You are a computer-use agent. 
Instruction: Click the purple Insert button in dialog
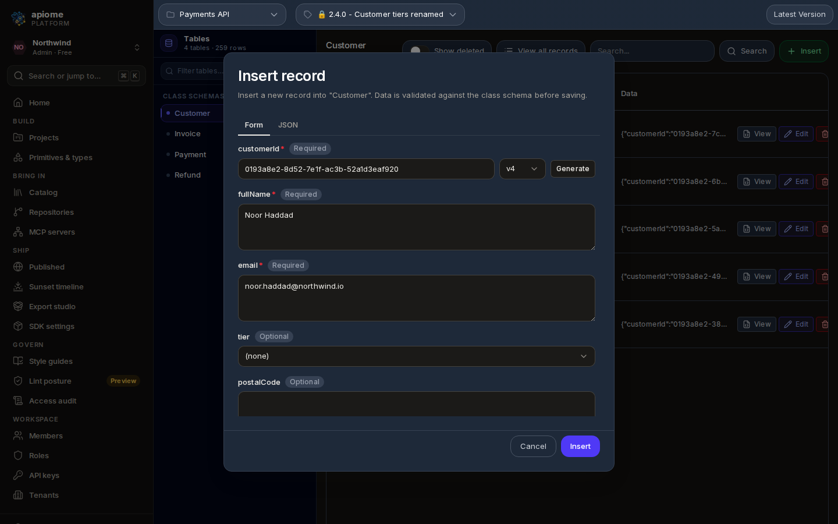click(580, 447)
